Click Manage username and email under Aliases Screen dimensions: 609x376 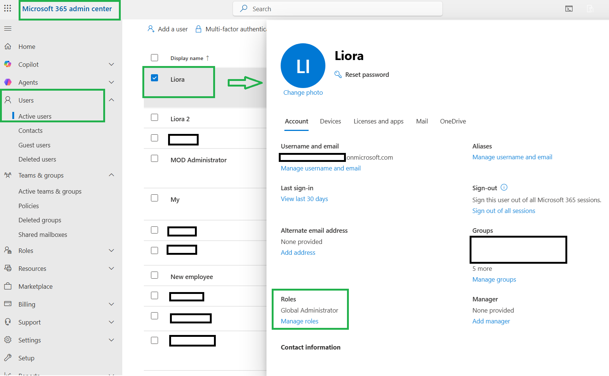click(512, 157)
